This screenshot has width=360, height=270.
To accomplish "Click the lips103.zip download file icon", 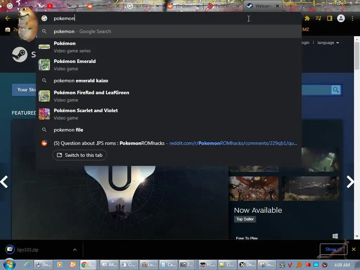I will pos(10,249).
